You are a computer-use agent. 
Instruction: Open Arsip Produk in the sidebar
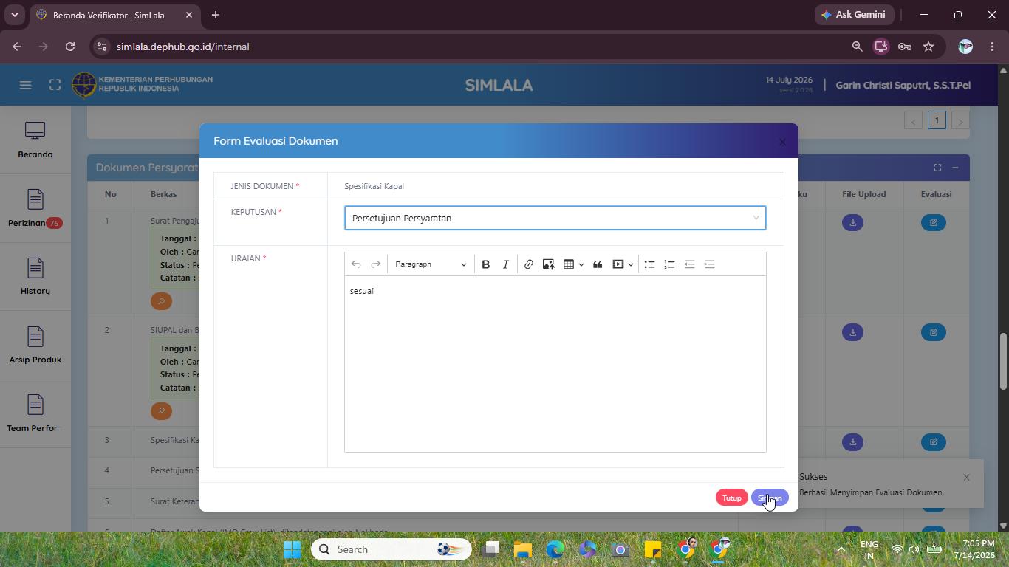click(35, 346)
